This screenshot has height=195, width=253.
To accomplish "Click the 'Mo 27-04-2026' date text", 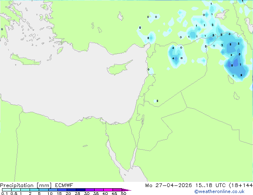I will click(x=168, y=185).
